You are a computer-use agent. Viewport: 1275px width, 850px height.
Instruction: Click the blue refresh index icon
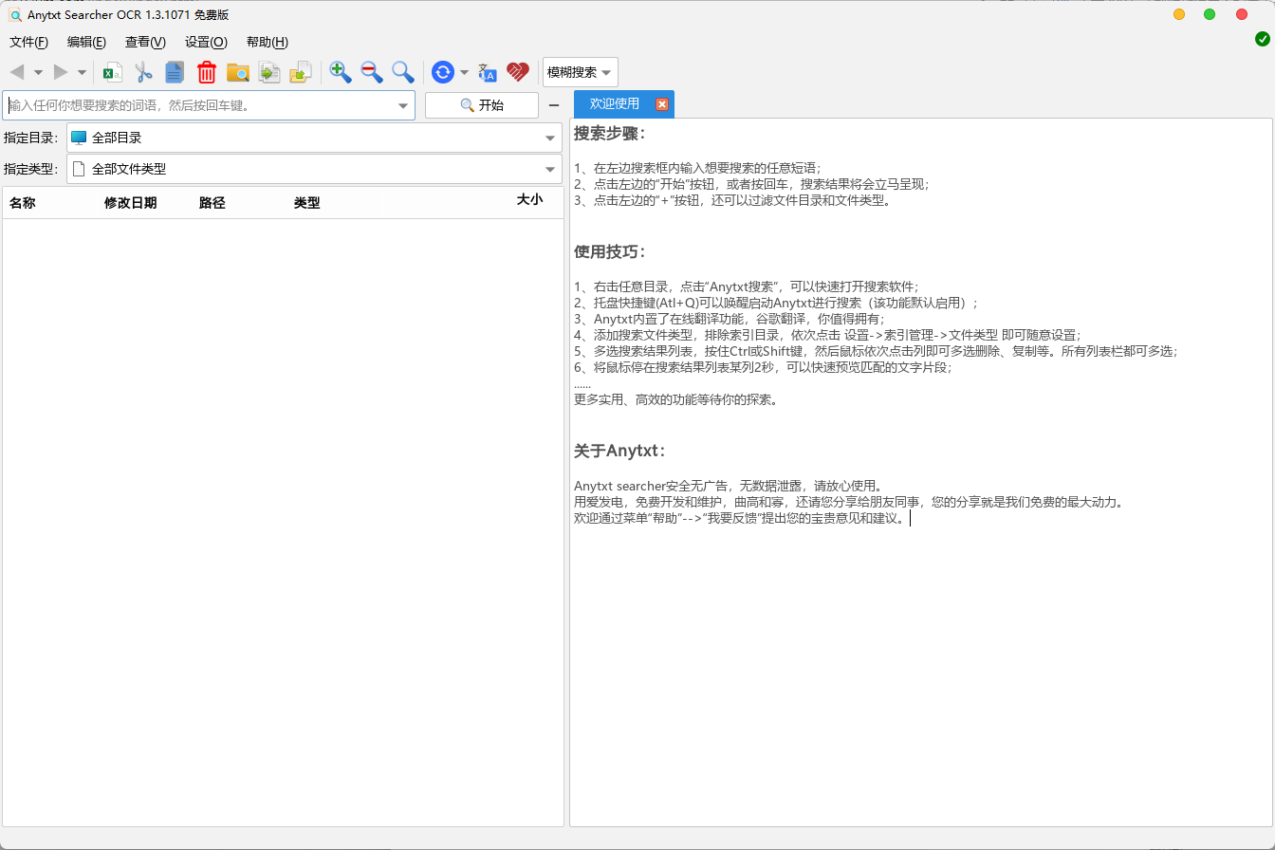point(443,72)
